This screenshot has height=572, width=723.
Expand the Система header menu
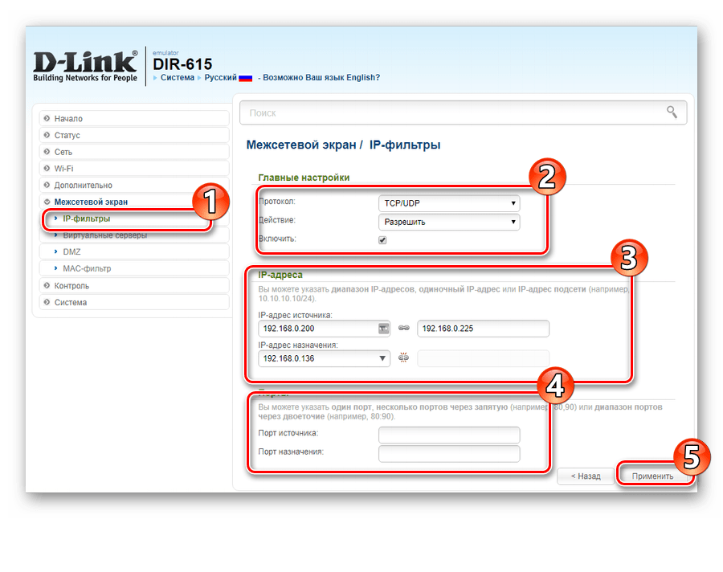click(x=177, y=77)
